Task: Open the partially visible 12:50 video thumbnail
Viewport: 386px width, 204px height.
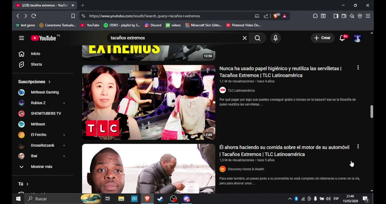Action: [149, 53]
